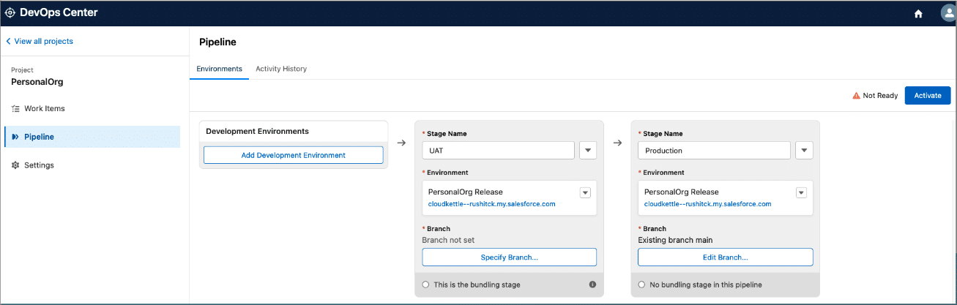Click the DevOps Center logo icon

point(10,12)
